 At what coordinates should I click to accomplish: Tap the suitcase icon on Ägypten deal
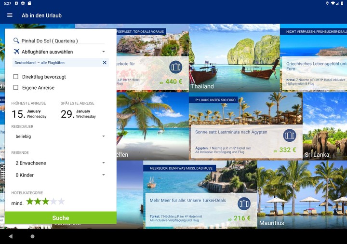pyautogui.click(x=290, y=136)
